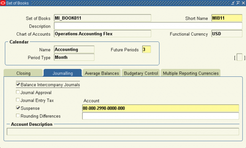
Task: Click the Oracle logo icon in title bar
Action: pos(3,3)
